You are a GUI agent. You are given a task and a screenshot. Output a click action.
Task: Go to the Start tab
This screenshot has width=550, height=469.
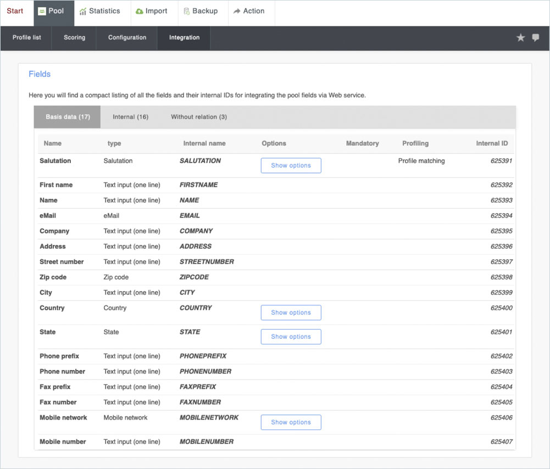point(15,12)
